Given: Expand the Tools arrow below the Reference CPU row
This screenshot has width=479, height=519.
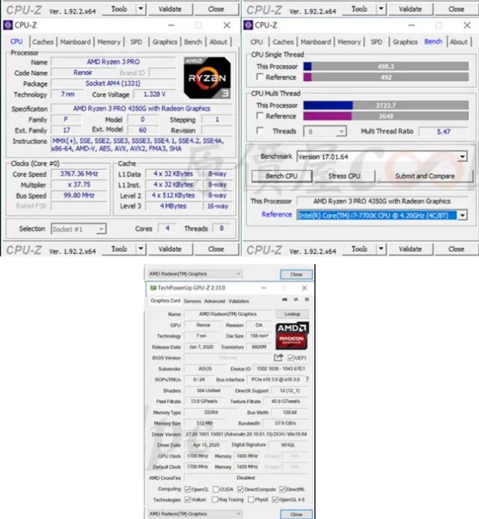Looking at the screenshot, I should (x=381, y=249).
